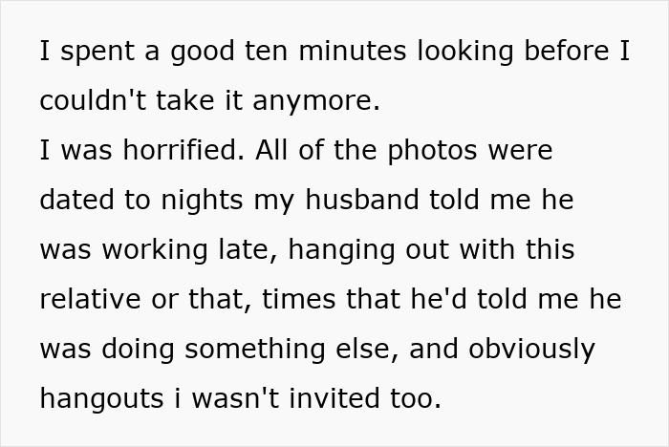Screen dimensions: 669x447
Task: Click the phrase "couldn't take it anymore."
Action: (210, 101)
